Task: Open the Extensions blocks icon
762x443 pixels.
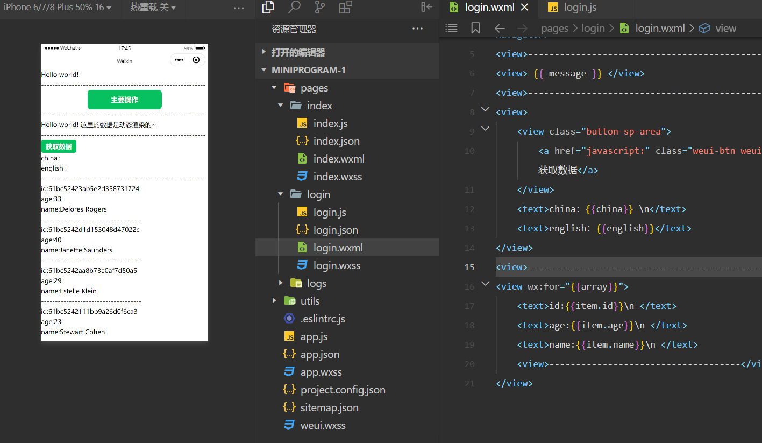Action: pos(346,7)
